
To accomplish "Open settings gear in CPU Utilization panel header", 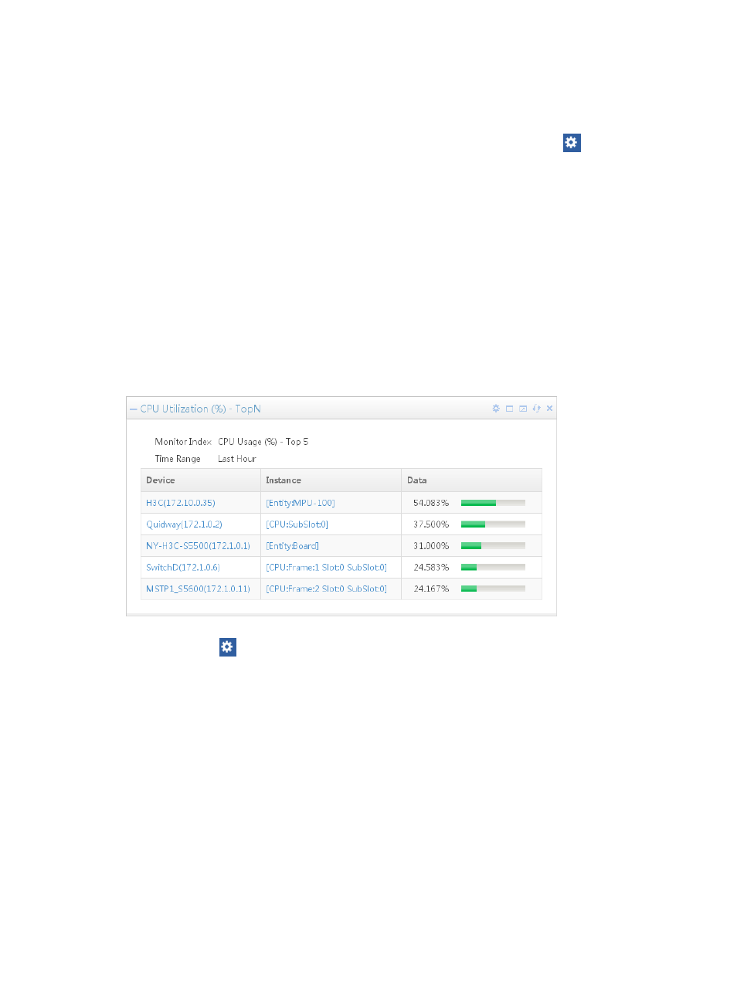I will click(x=496, y=409).
